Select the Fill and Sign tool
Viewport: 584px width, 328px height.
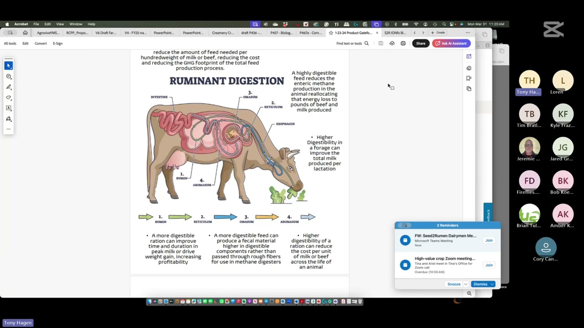9,119
